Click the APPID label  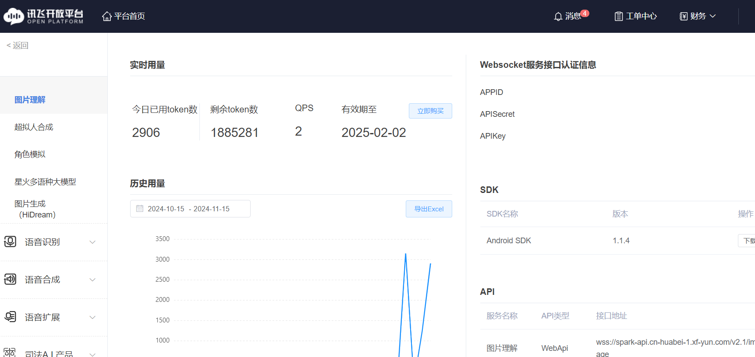point(491,92)
